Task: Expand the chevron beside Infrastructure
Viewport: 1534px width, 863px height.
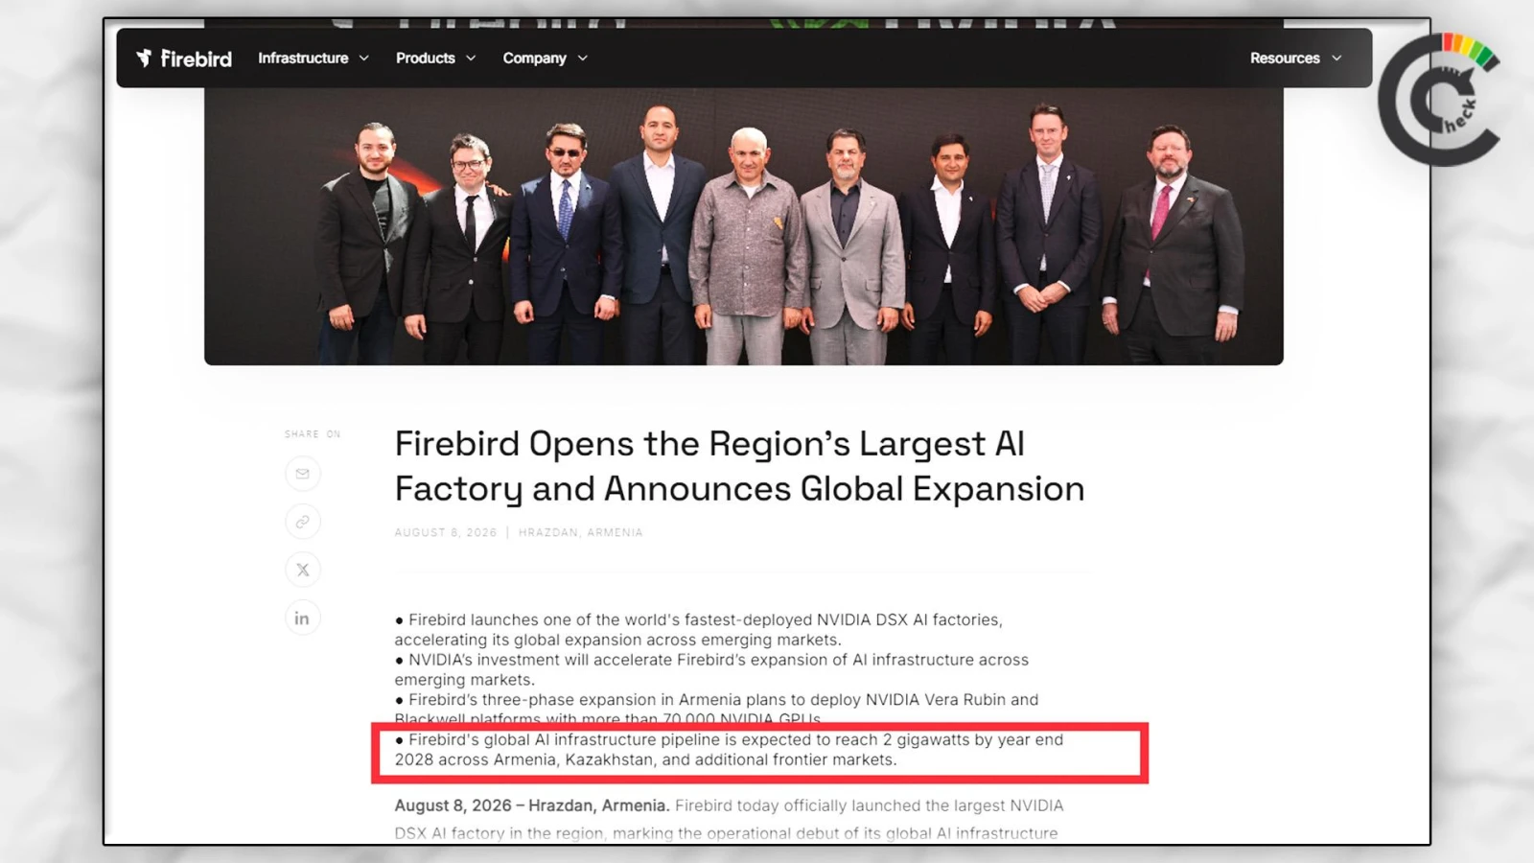Action: click(x=364, y=58)
